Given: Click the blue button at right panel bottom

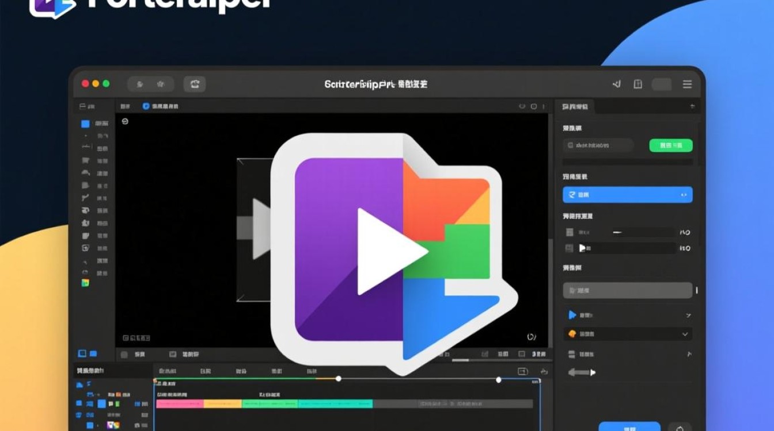Looking at the screenshot, I should tap(629, 426).
